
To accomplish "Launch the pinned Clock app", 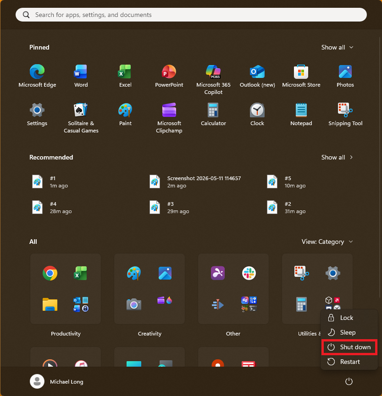I will coord(257,115).
